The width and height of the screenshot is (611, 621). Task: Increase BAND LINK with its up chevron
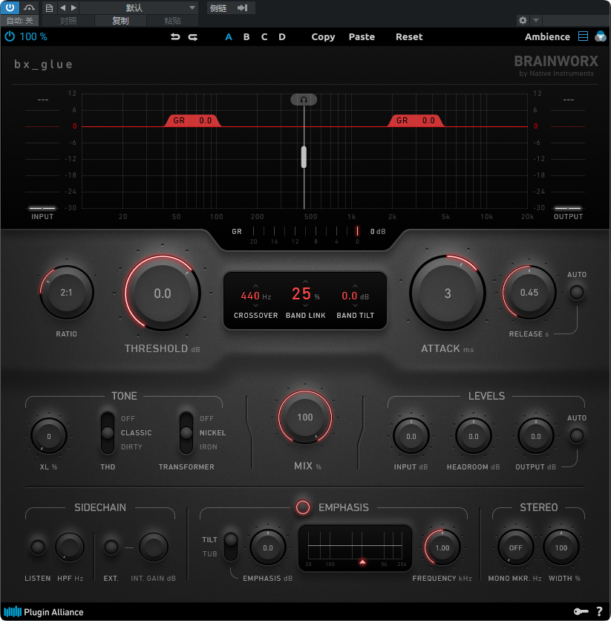[305, 282]
